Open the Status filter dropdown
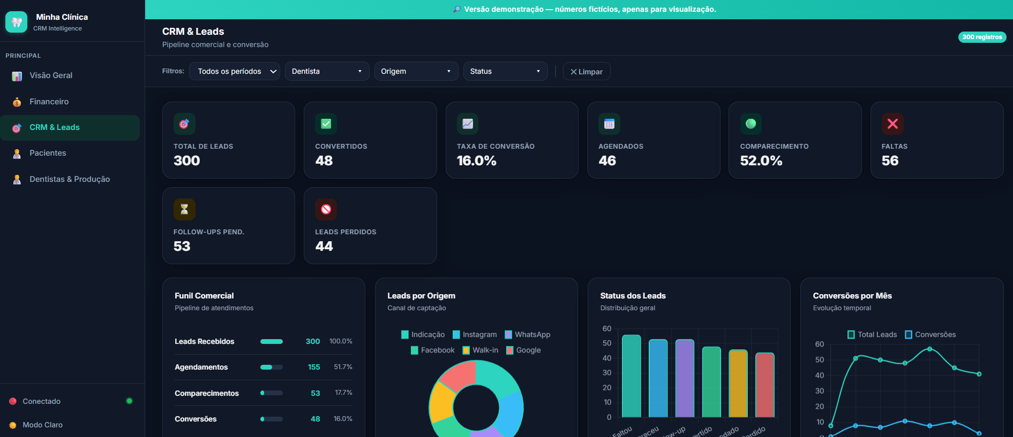1013x437 pixels. (505, 71)
